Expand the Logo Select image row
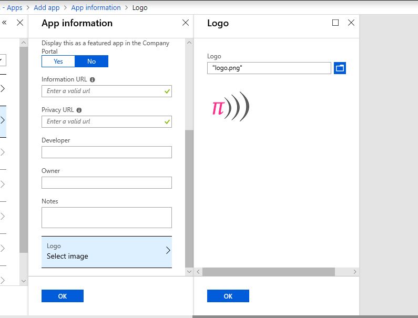The image size is (418, 318). pyautogui.click(x=107, y=251)
